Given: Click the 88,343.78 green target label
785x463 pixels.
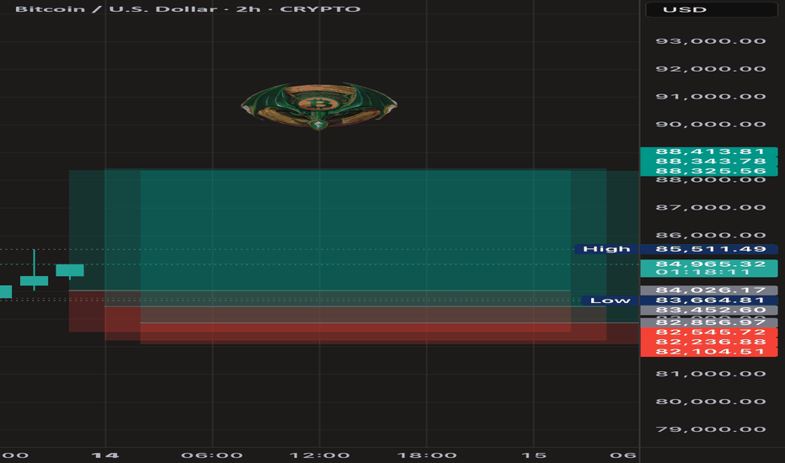Looking at the screenshot, I should [x=709, y=161].
